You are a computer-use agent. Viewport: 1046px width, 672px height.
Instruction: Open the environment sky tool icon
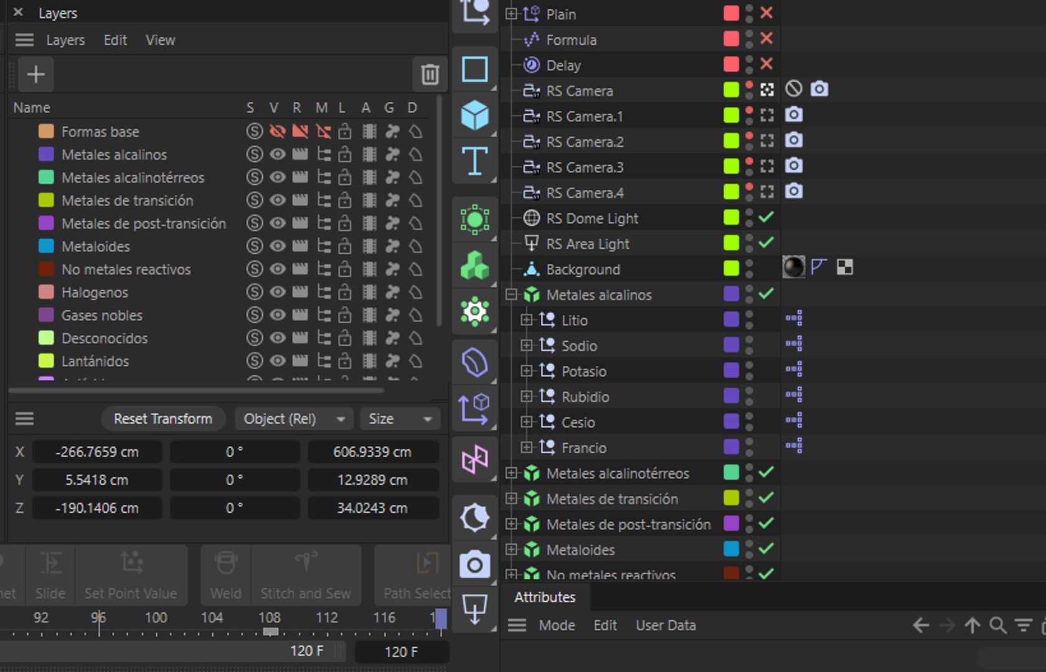[x=474, y=518]
